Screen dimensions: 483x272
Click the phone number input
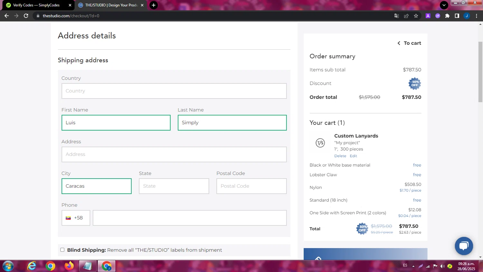click(190, 218)
